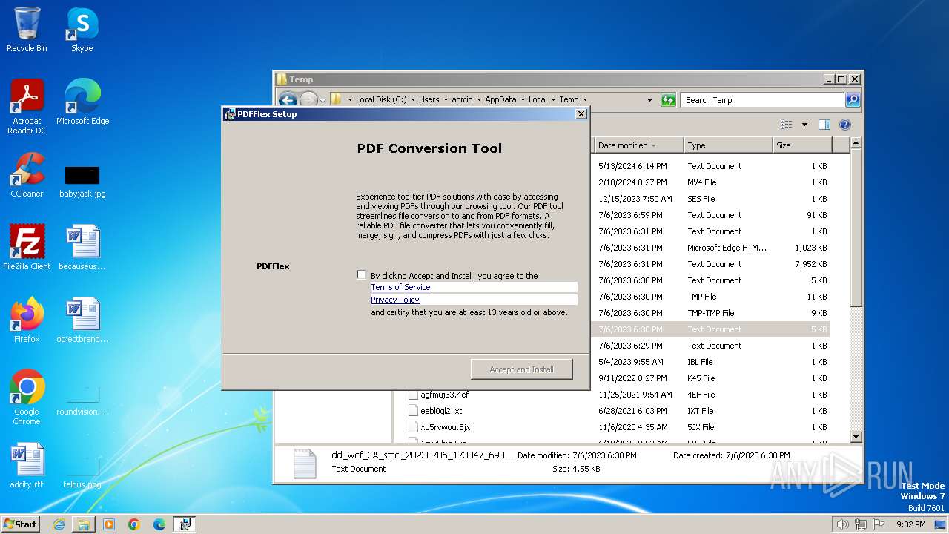Viewport: 949px width, 534px height.
Task: Click Internet Explorer taskbar icon
Action: click(x=59, y=524)
